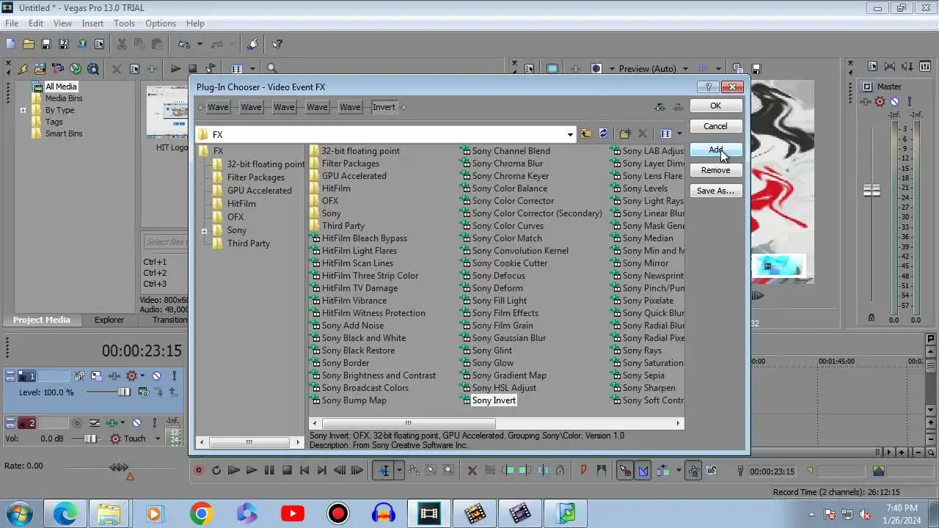
Task: Click the Insert Marker orange flag icon
Action: coord(584,470)
